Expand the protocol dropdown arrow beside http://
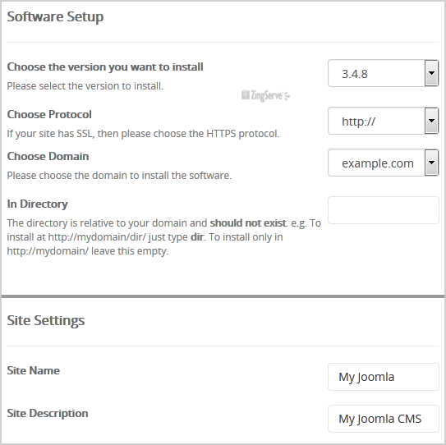Image resolution: width=446 pixels, height=445 pixels. [x=431, y=121]
